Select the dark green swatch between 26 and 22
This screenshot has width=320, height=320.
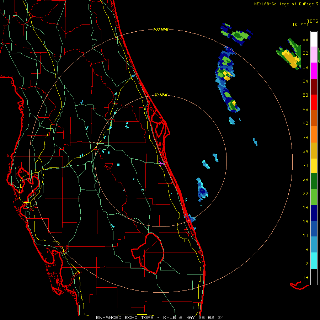point(314,181)
